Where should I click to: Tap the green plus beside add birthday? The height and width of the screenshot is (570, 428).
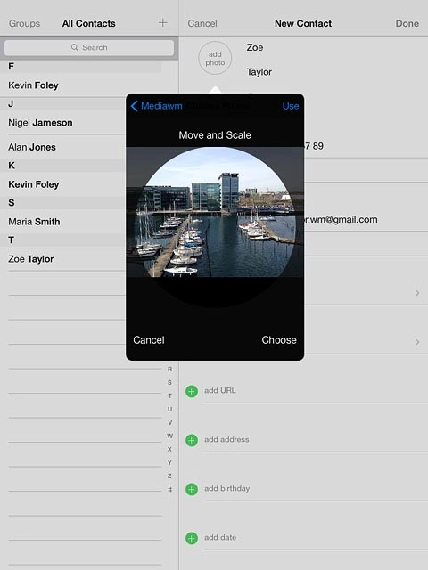pos(192,489)
